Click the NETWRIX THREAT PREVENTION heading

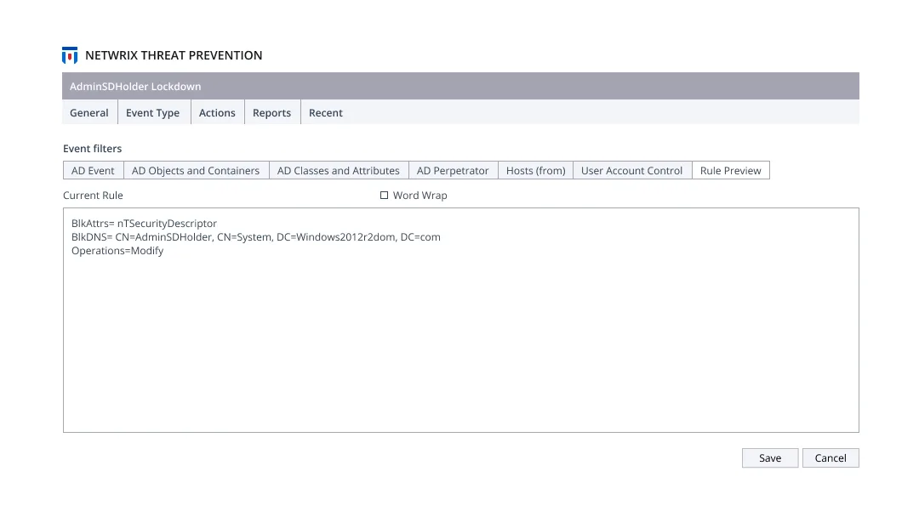pyautogui.click(x=174, y=55)
